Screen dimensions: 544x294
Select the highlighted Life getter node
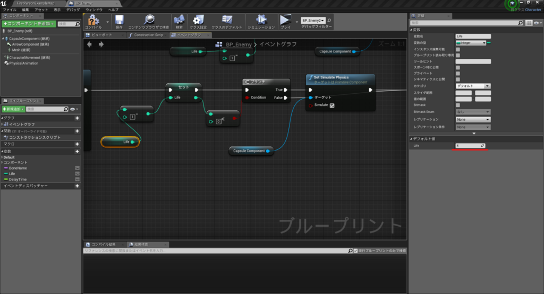pos(120,142)
